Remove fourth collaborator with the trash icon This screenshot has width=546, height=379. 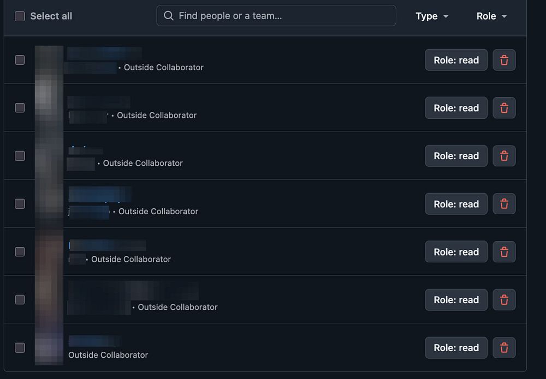504,204
